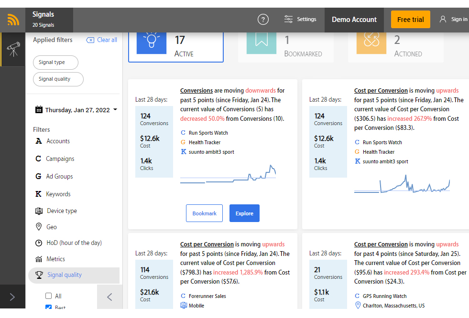The height and width of the screenshot is (318, 469).
Task: Click the '20 Signals' count in header
Action: pos(44,25)
